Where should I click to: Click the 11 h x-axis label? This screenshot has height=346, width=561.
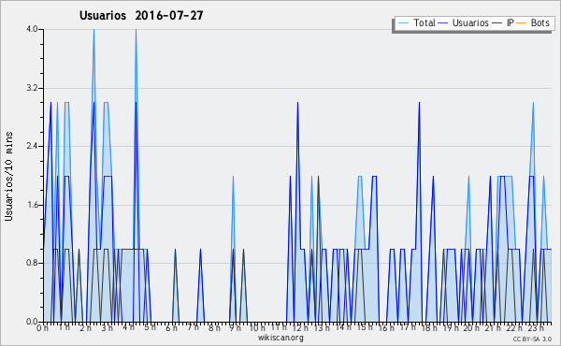point(279,327)
